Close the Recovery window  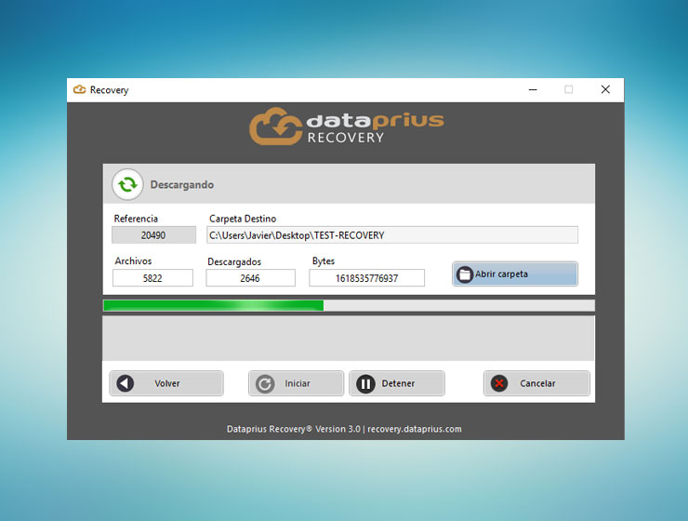[x=605, y=89]
